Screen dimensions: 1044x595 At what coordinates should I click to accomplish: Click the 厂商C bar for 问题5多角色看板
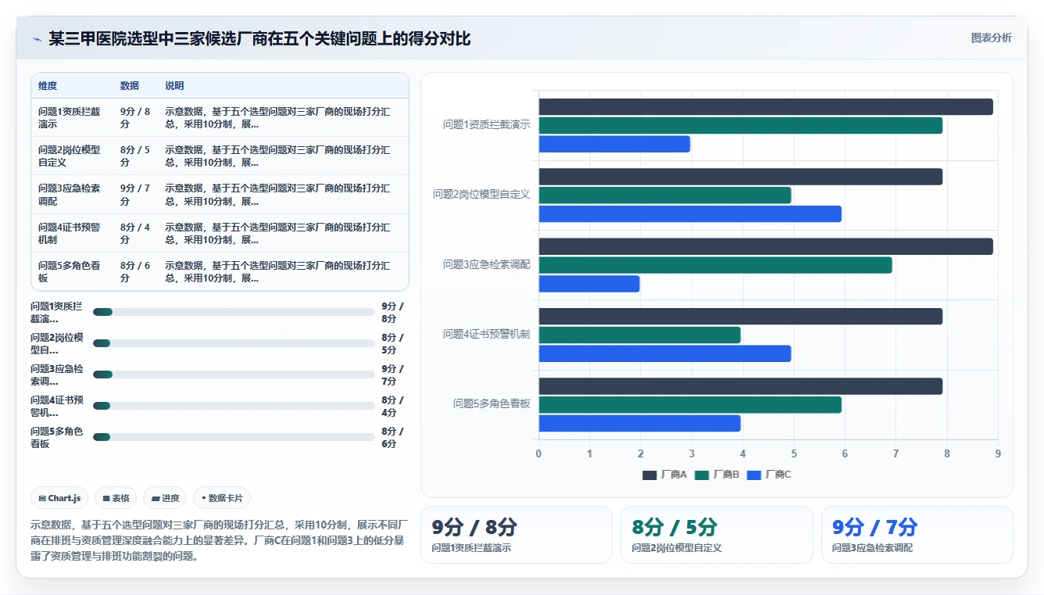(639, 424)
